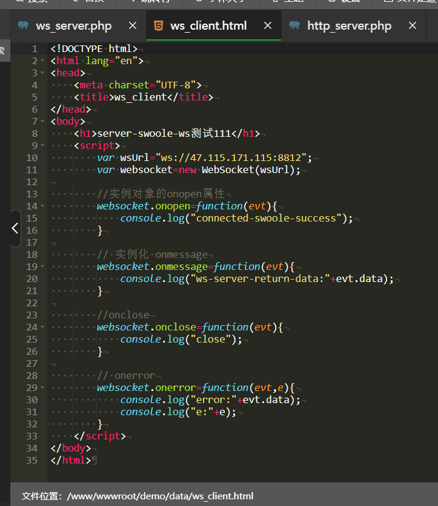This screenshot has width=438, height=506.
Task: Collapse the script block fold at line 9
Action: pos(42,145)
